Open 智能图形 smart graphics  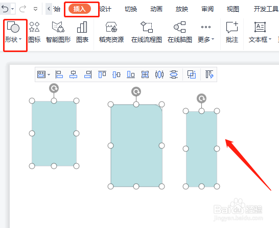click(58, 32)
